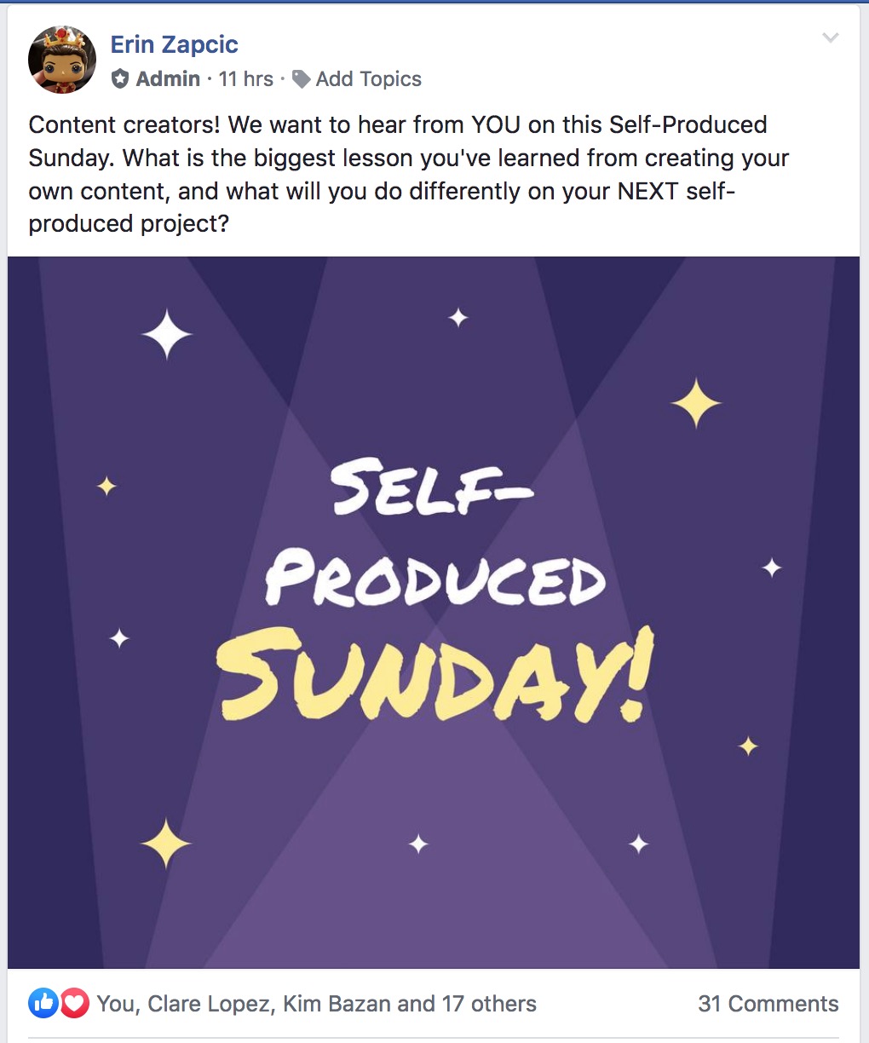Image resolution: width=869 pixels, height=1043 pixels.
Task: Click the white SELF-PRODUCED title on image
Action: (434, 537)
